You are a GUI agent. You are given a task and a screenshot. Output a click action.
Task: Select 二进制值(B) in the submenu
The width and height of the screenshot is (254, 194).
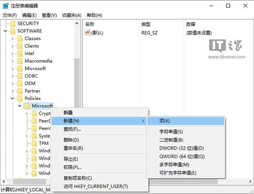coord(186,140)
